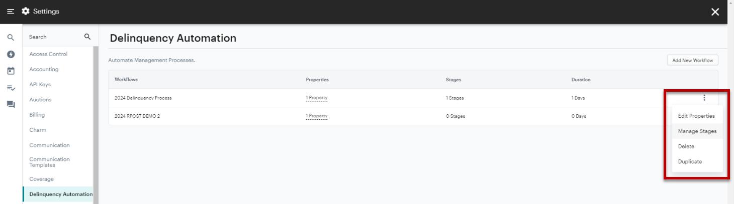Click the Settings gear icon
The image size is (734, 204).
(26, 12)
